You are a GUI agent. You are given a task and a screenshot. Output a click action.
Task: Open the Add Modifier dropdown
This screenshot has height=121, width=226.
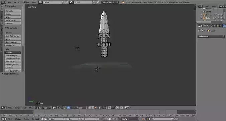click(x=211, y=36)
